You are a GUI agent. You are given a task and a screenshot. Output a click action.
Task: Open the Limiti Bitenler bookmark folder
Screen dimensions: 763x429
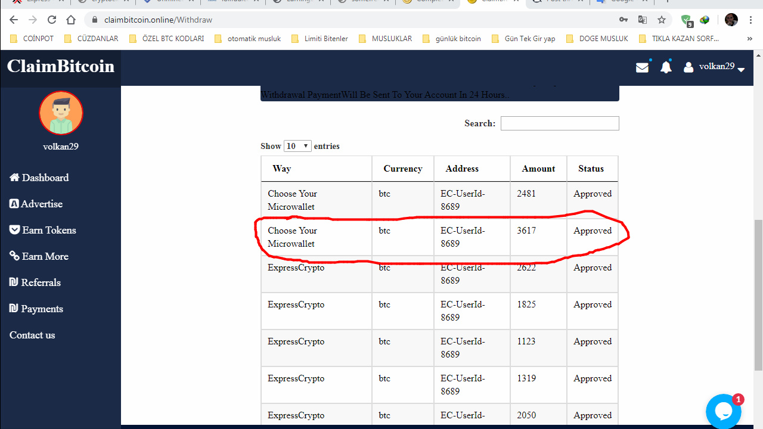(320, 39)
